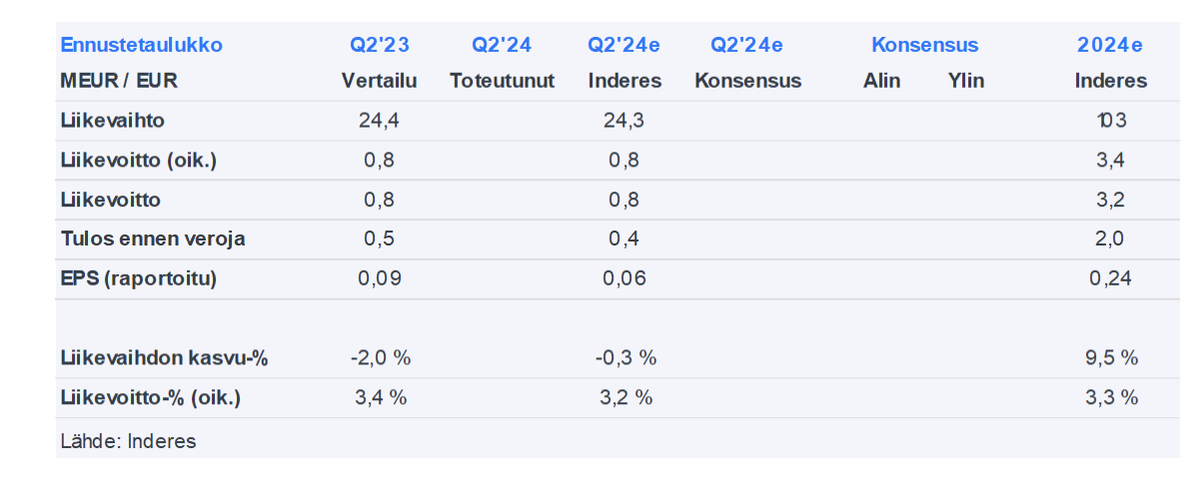Screen dimensions: 1199x479
Task: Click the revenue growth value 9,5 %
Action: [1110, 357]
